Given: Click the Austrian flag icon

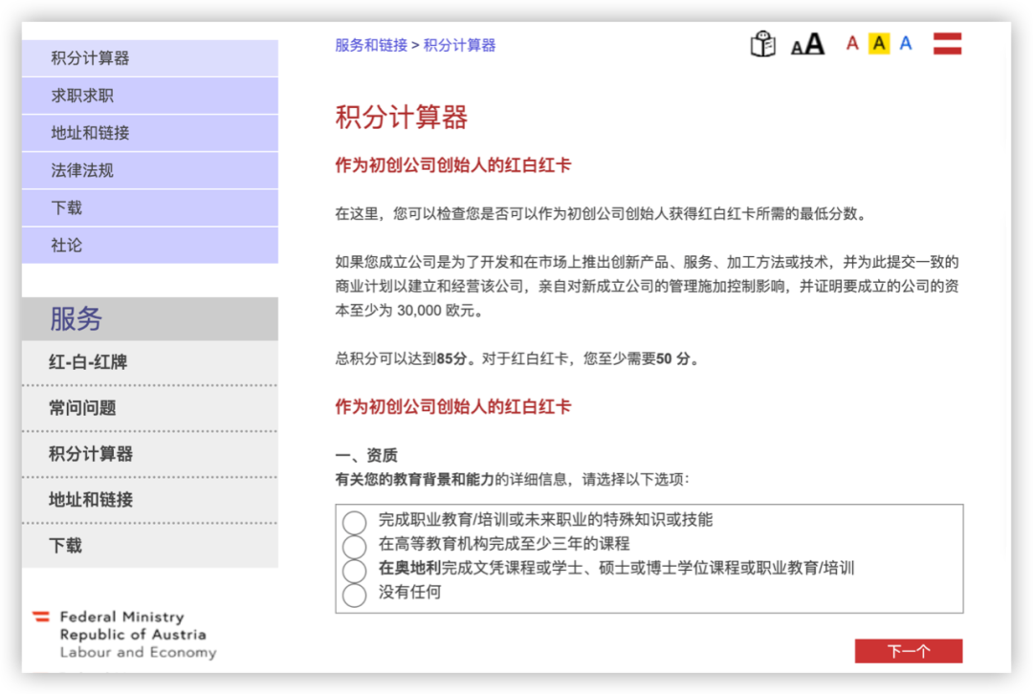Looking at the screenshot, I should [x=947, y=43].
